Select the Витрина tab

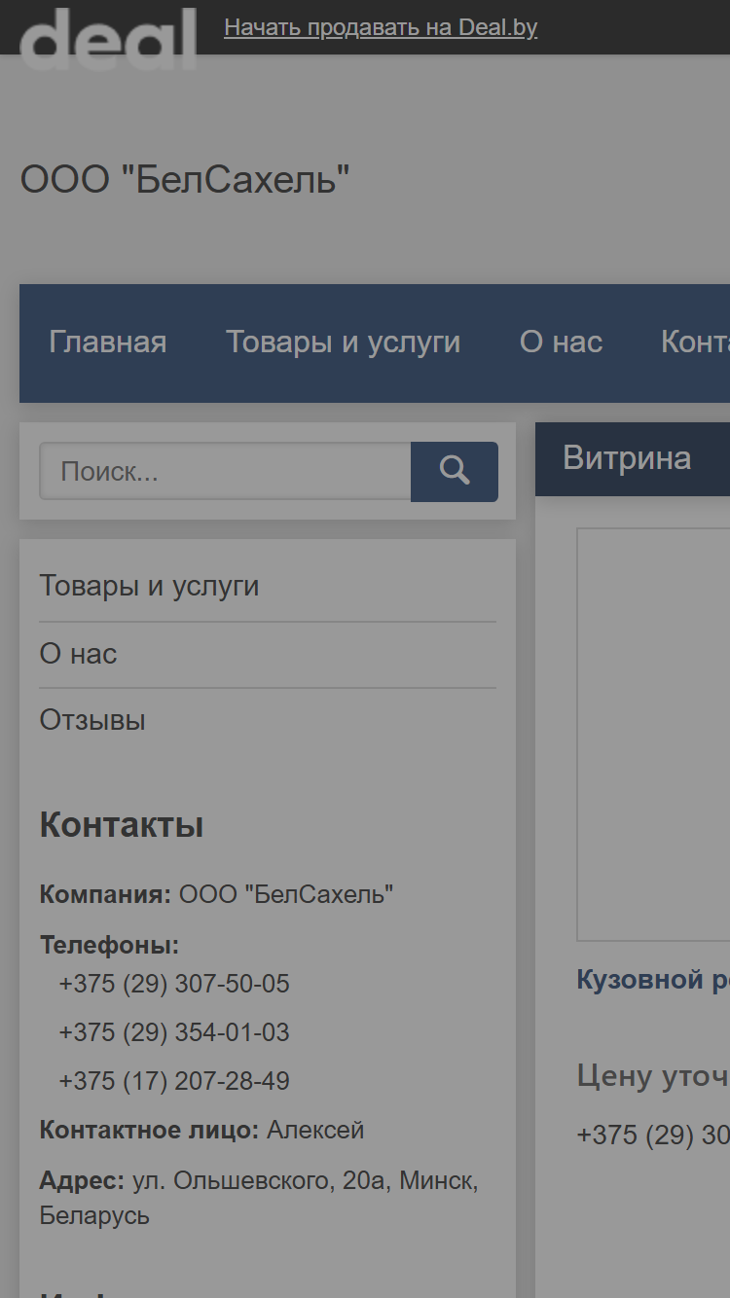[627, 458]
